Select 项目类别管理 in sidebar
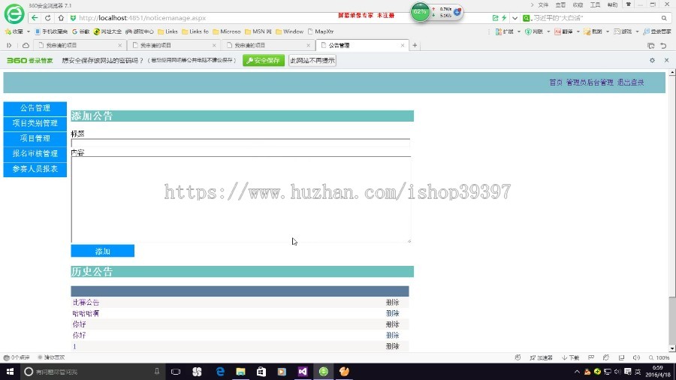Viewport: 676px width, 380px height. (x=35, y=123)
